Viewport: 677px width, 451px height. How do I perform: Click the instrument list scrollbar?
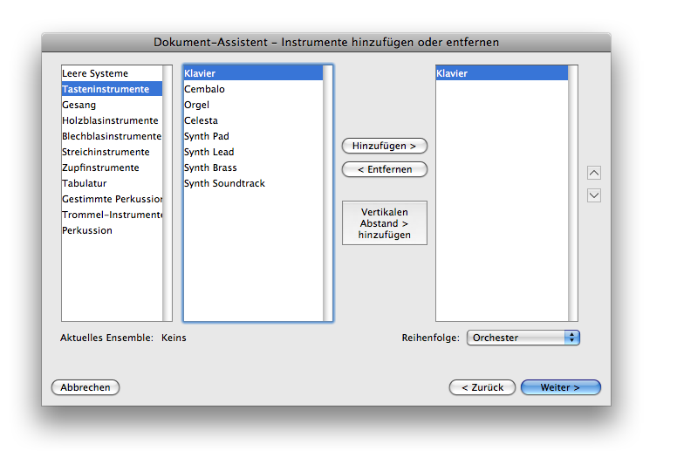[x=328, y=194]
